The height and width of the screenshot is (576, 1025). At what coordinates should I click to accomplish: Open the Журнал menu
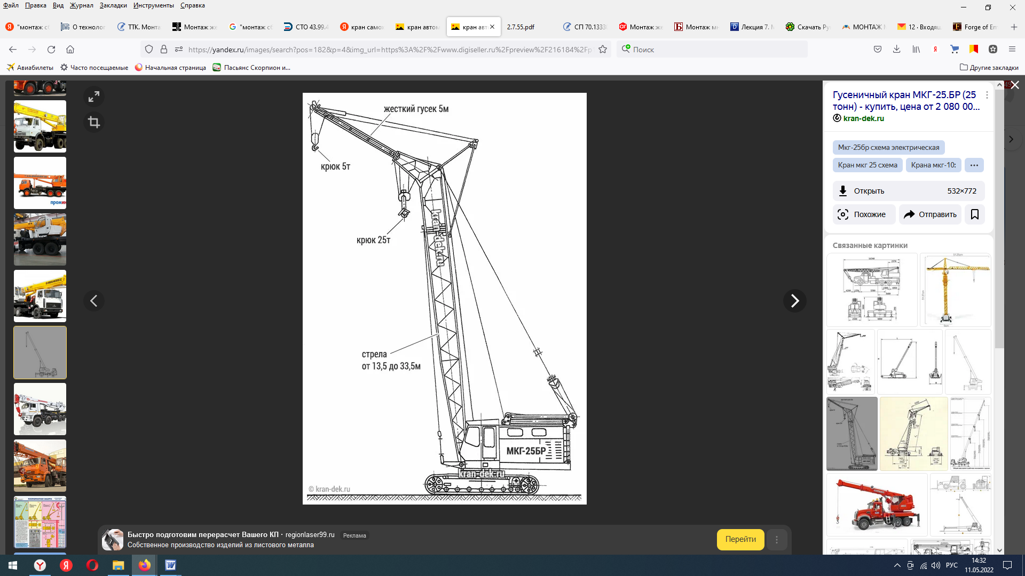point(81,5)
